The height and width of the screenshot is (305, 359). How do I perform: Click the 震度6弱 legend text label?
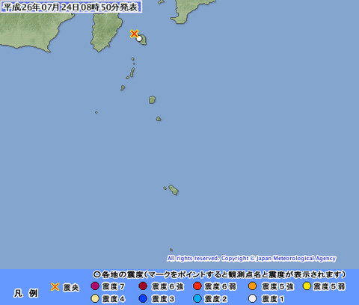[x=220, y=286]
